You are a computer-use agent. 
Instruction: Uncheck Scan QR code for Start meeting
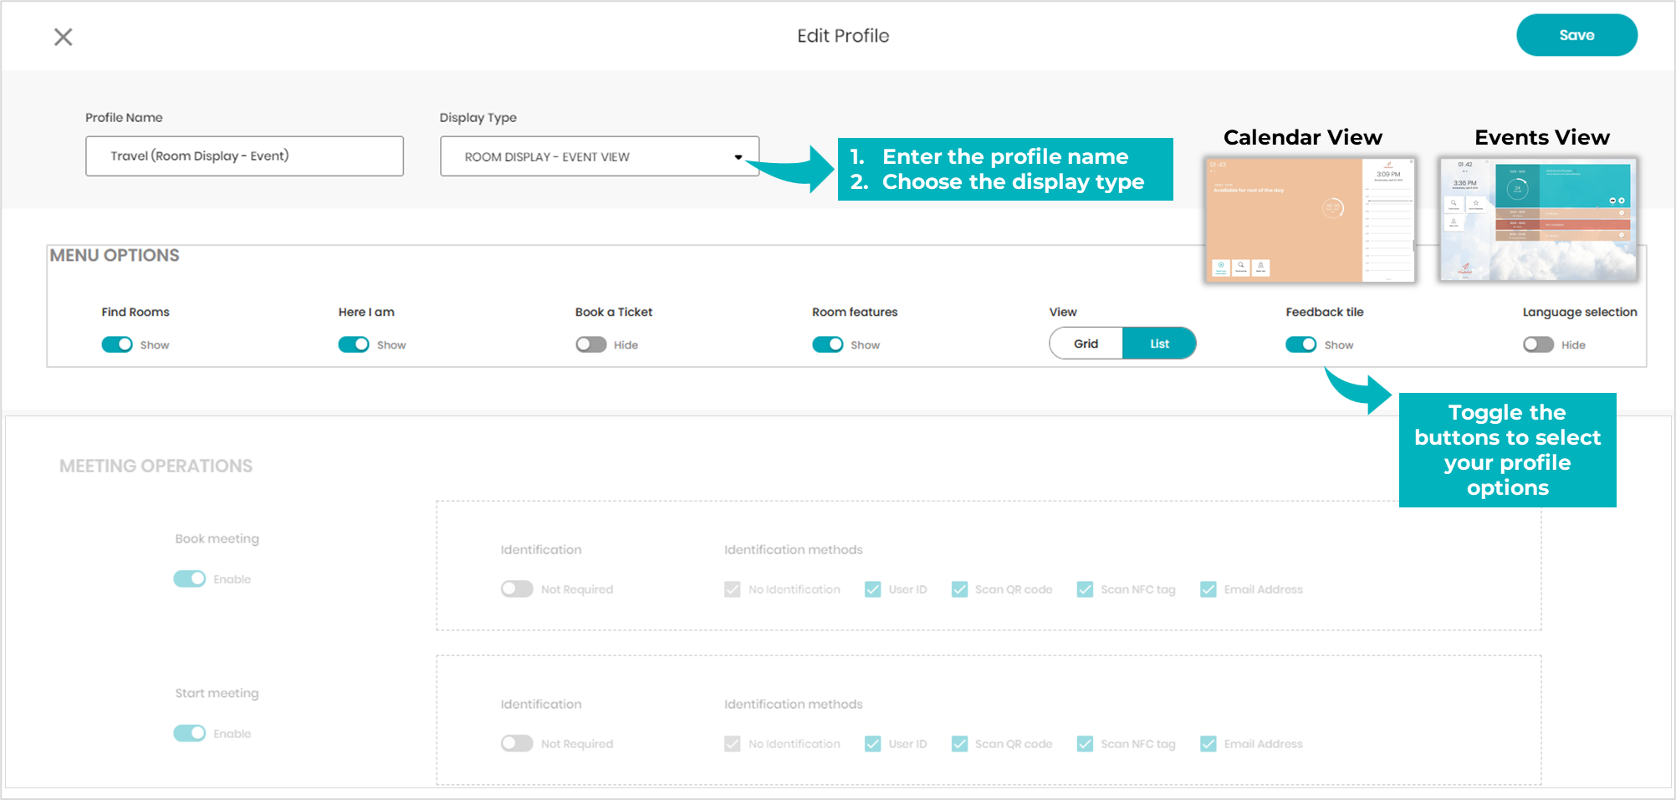(x=959, y=744)
